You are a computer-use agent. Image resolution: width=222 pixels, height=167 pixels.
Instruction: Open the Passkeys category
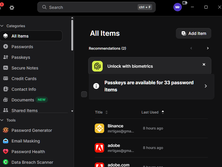(x=21, y=57)
